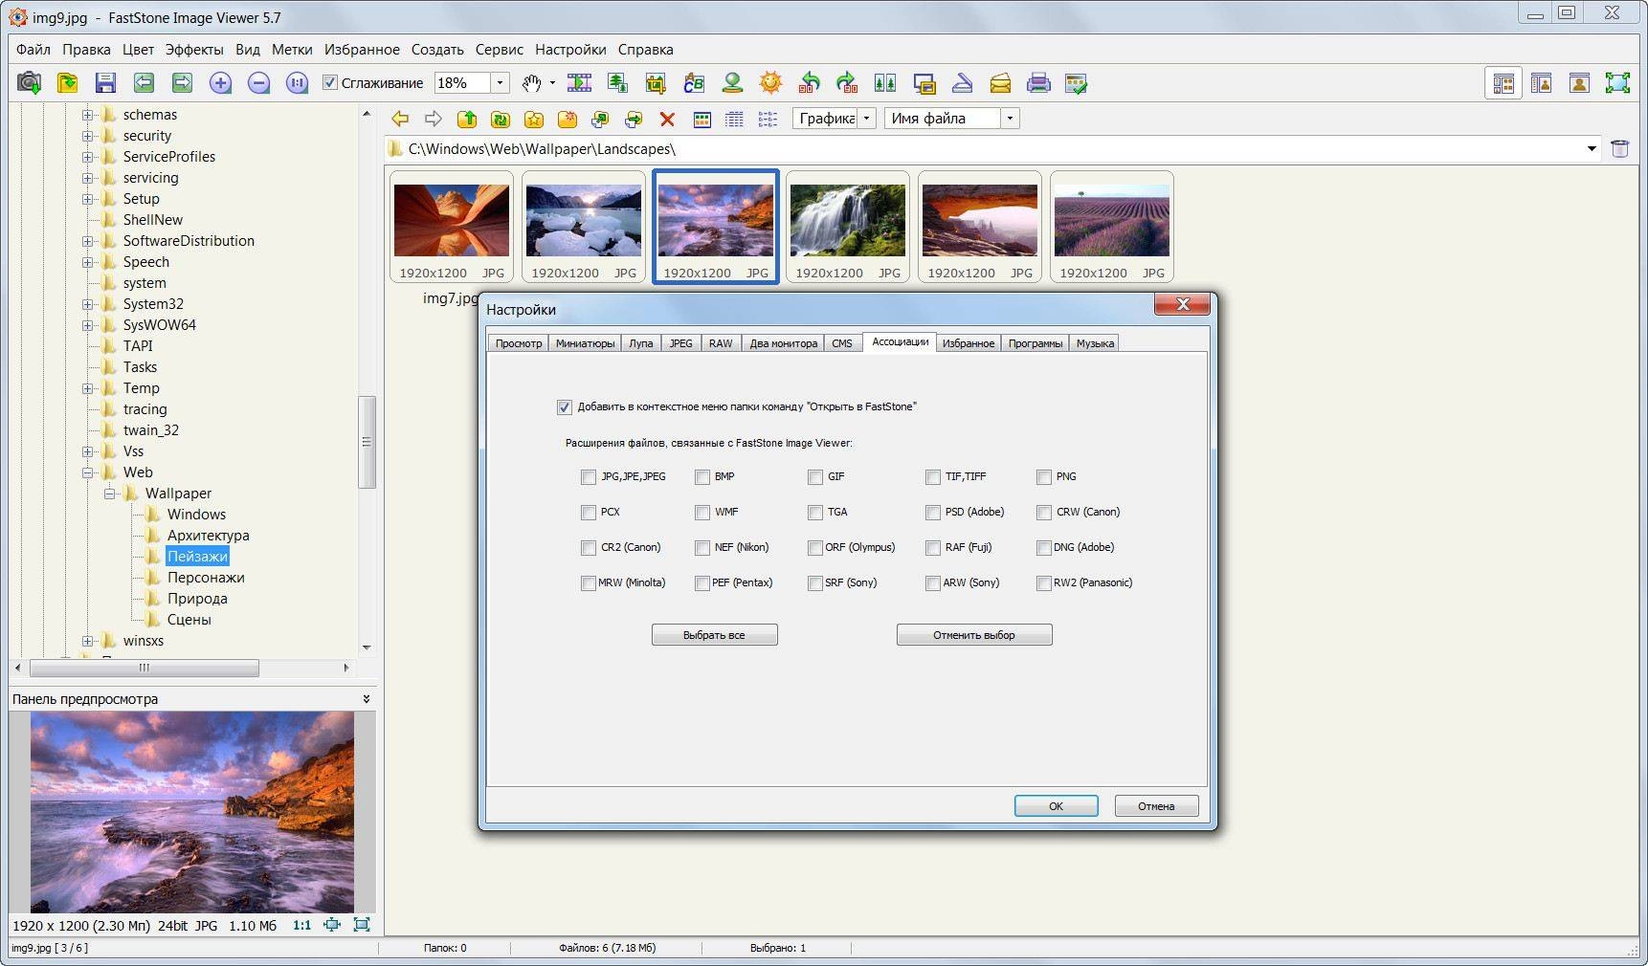The image size is (1648, 966).
Task: Click the screen capture camera icon
Action: [x=30, y=83]
